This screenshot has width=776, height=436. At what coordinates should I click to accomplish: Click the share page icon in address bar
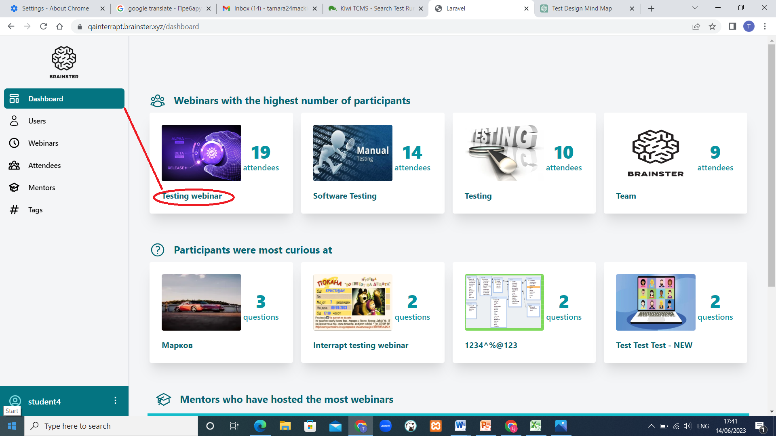696,27
